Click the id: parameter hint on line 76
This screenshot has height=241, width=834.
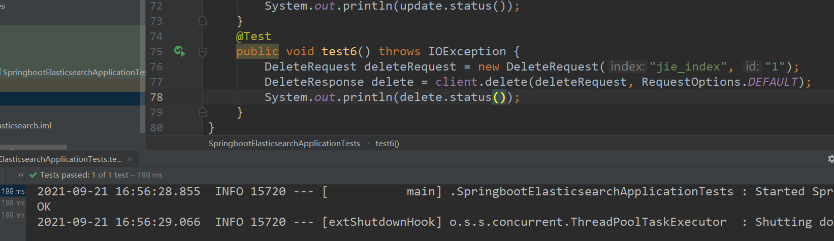tap(752, 67)
